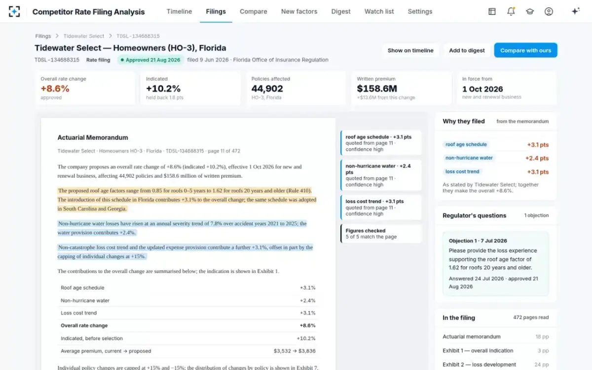The height and width of the screenshot is (370, 592).
Task: Open the Settings tab
Action: coord(420,11)
